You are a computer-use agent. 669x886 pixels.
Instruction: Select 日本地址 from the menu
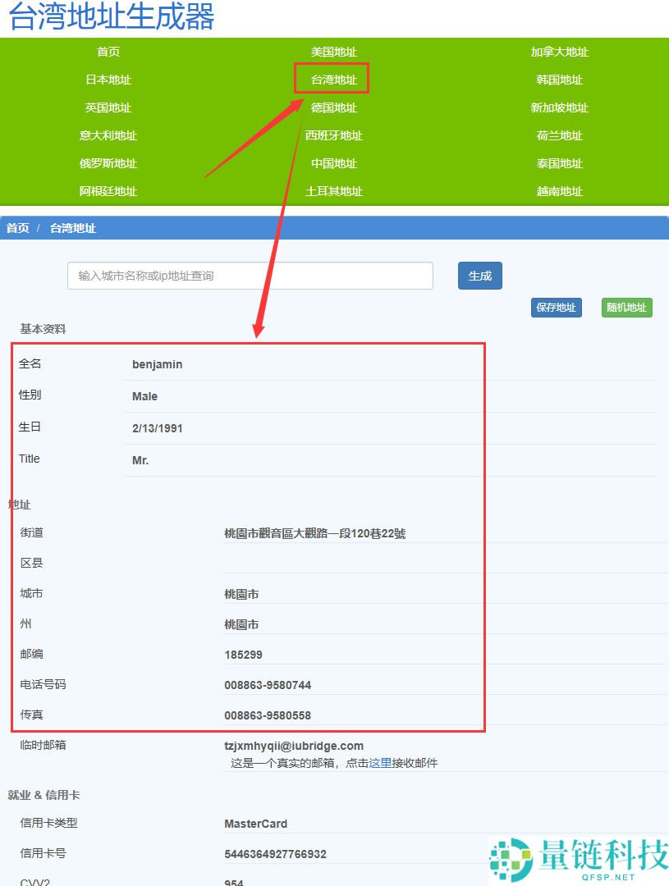[108, 80]
